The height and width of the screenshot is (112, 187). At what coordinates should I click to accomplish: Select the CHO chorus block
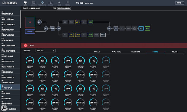click(97, 35)
